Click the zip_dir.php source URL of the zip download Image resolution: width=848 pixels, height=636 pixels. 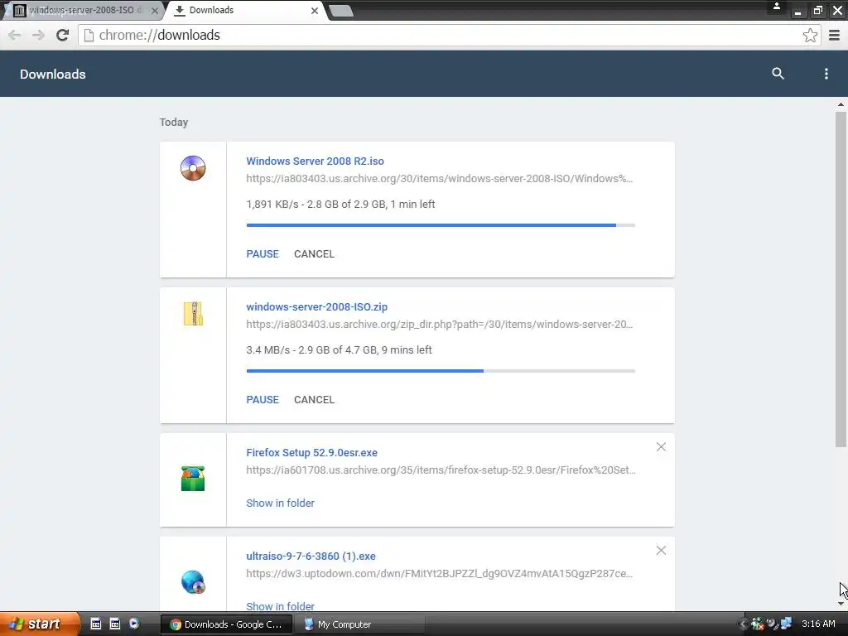(439, 325)
